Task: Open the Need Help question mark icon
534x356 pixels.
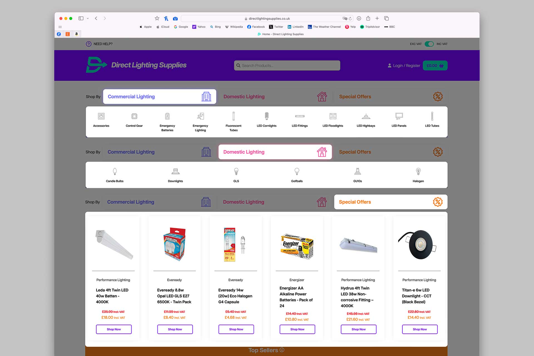Action: pyautogui.click(x=88, y=44)
